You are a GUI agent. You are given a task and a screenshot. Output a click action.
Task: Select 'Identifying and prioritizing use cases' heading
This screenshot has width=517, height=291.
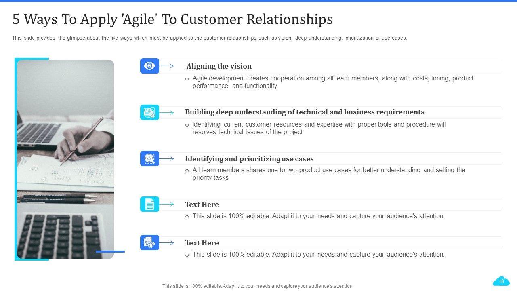click(249, 159)
